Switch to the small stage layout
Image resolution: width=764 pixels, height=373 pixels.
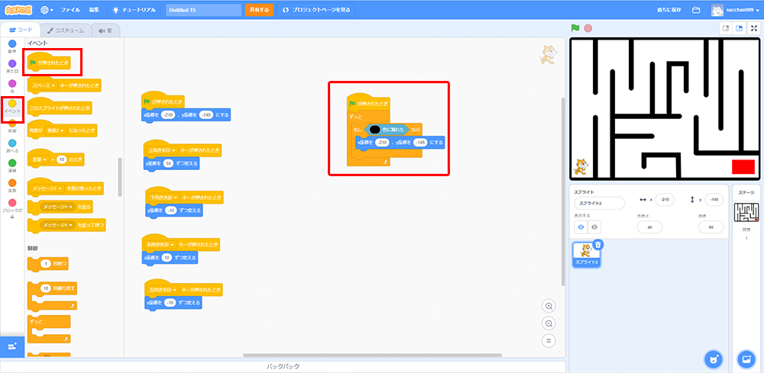726,28
